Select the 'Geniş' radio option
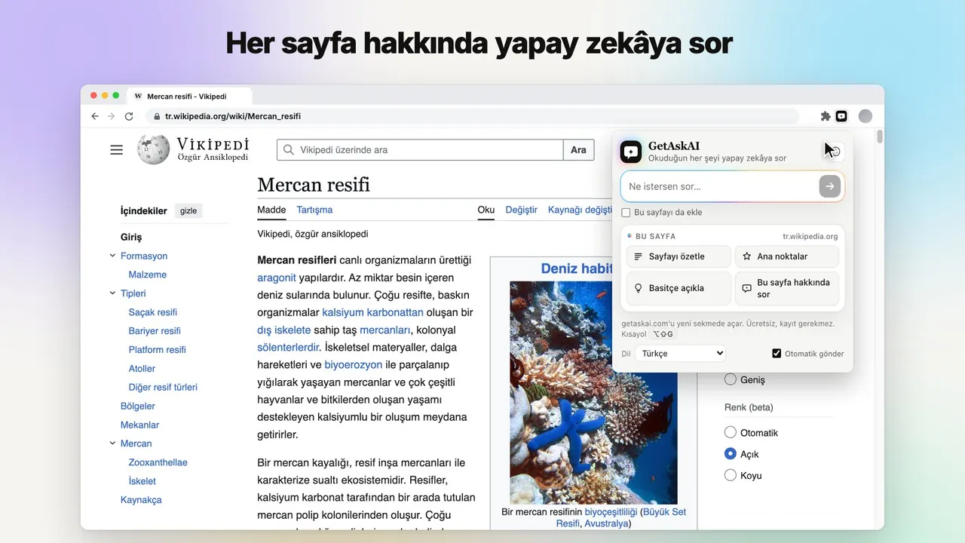The height and width of the screenshot is (543, 965). 730,379
